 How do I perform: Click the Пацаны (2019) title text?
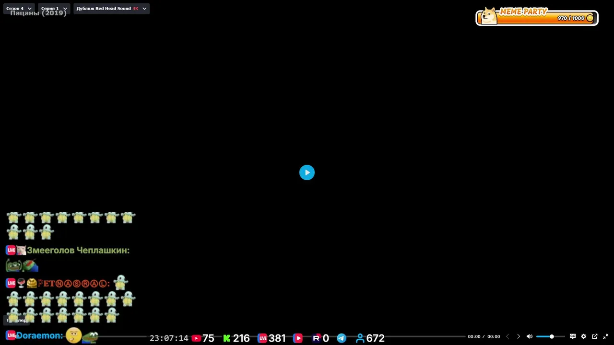point(38,13)
